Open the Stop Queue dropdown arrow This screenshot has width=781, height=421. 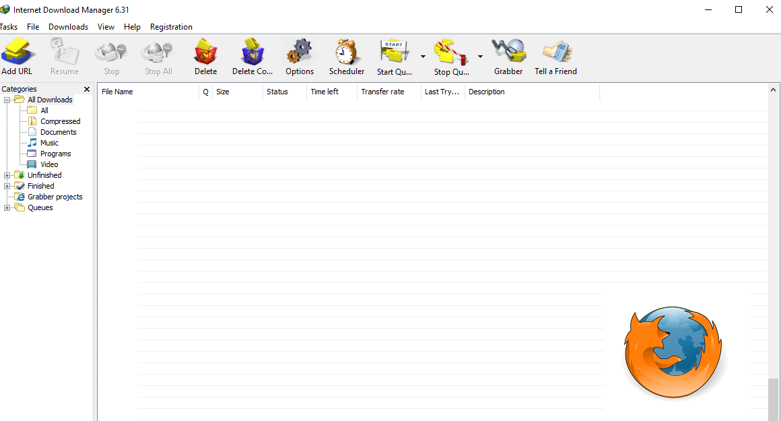480,57
